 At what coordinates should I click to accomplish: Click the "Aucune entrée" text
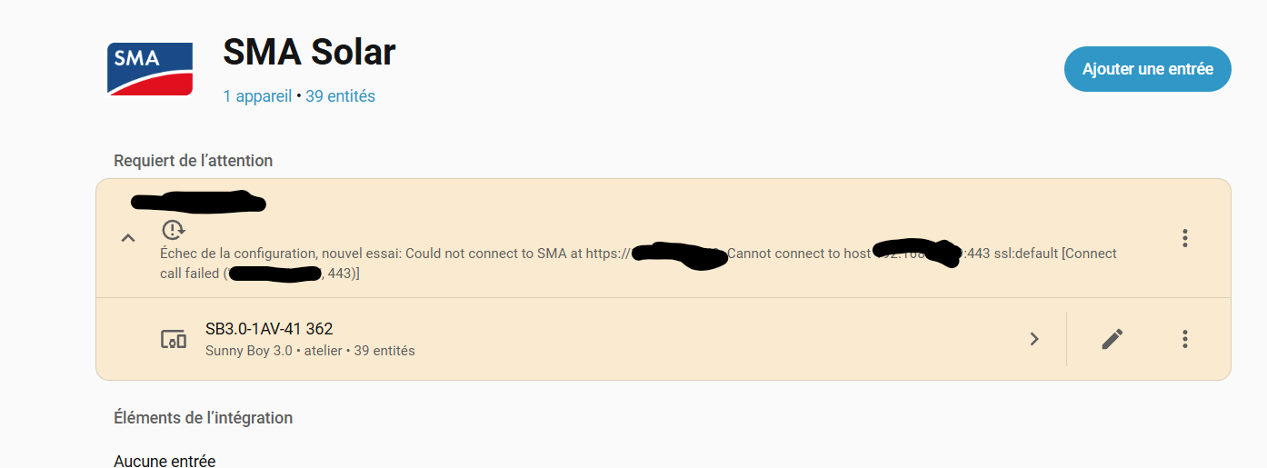click(x=165, y=461)
